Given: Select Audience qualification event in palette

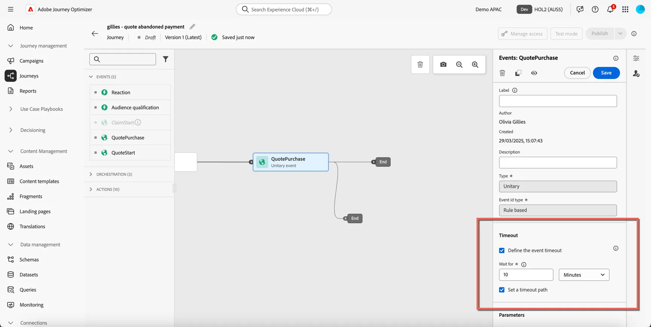Looking at the screenshot, I should pyautogui.click(x=130, y=107).
